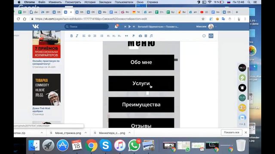This screenshot has height=154, width=275.
Task: Open VK notifications bell
Action: point(116,27)
